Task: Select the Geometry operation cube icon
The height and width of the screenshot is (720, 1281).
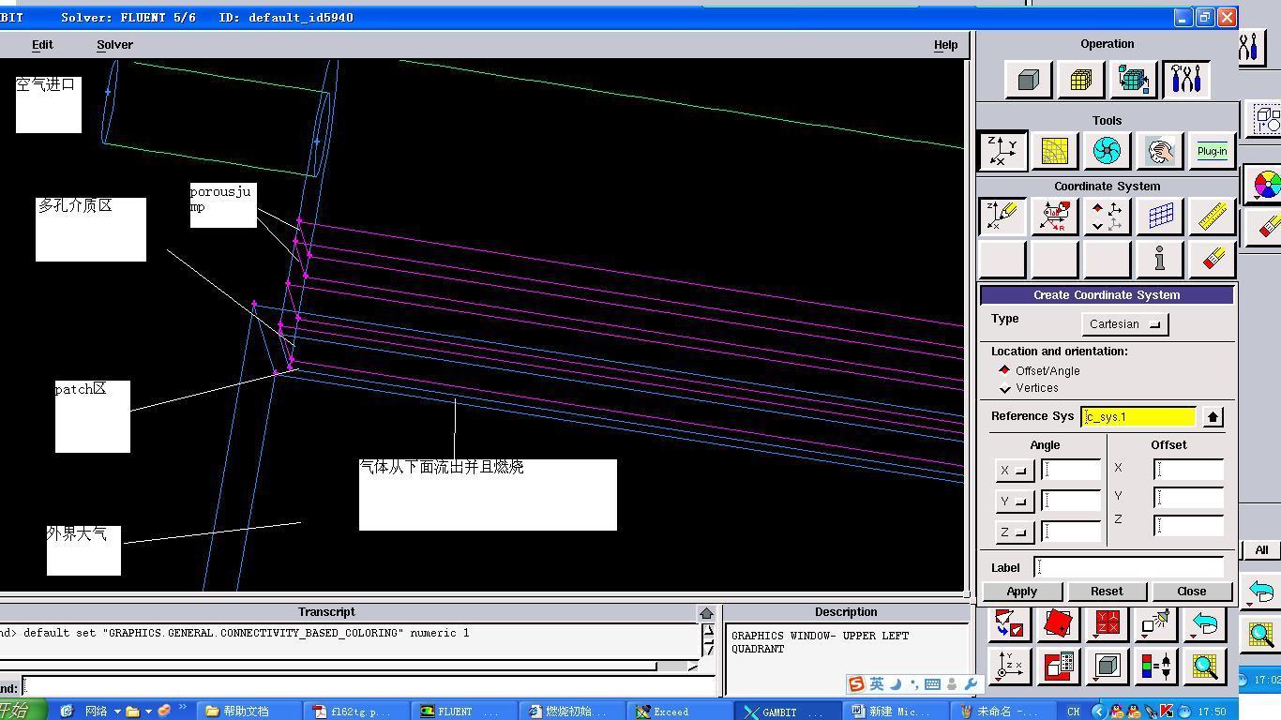Action: (1028, 81)
